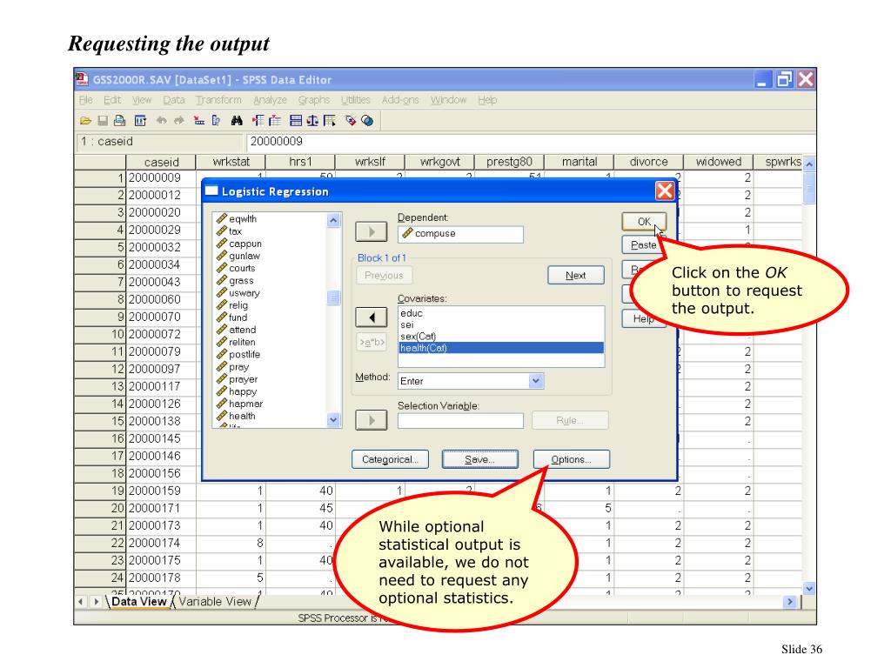Screen dimensions: 891x668
Task: Select eqwlth in the variable list
Action: click(243, 218)
